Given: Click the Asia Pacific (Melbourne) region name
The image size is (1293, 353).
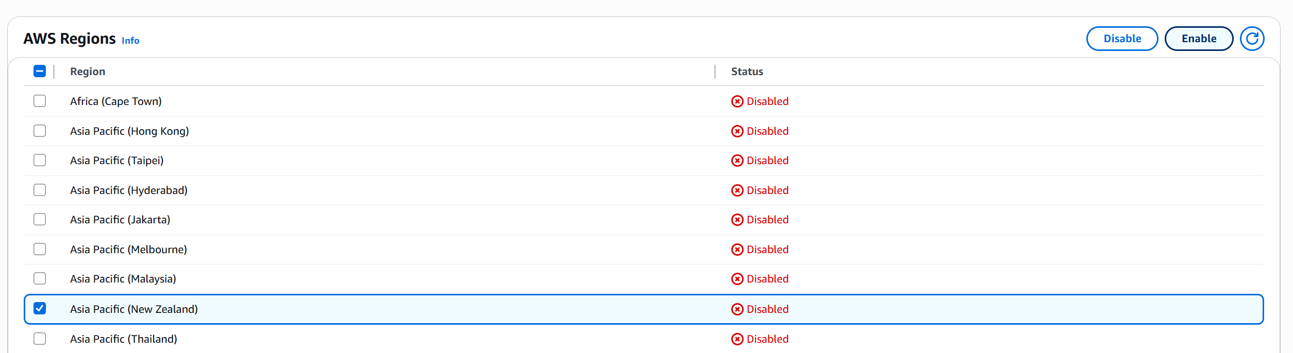Looking at the screenshot, I should point(128,250).
